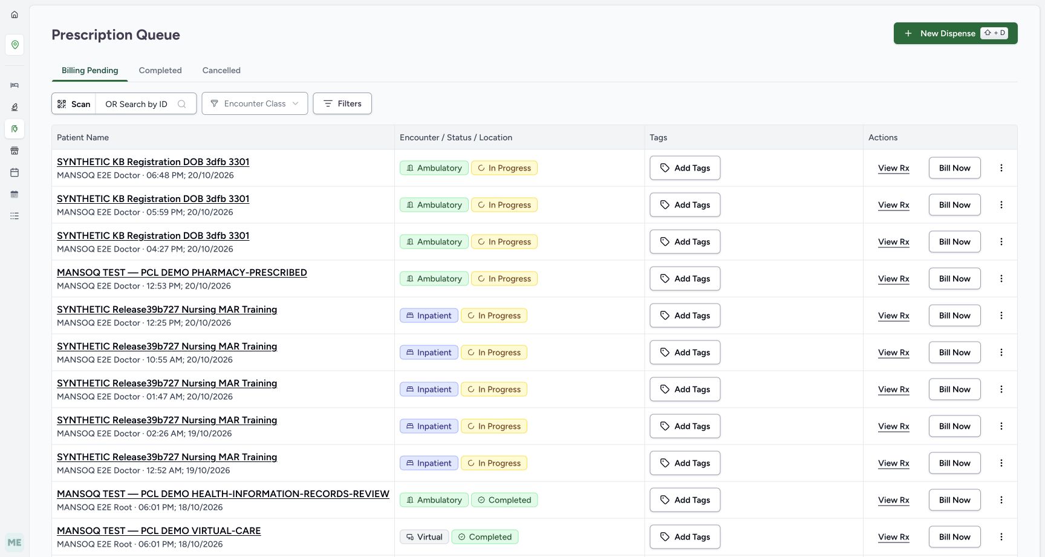Click the In Progress badge in the 10:55 AM row

[494, 353]
